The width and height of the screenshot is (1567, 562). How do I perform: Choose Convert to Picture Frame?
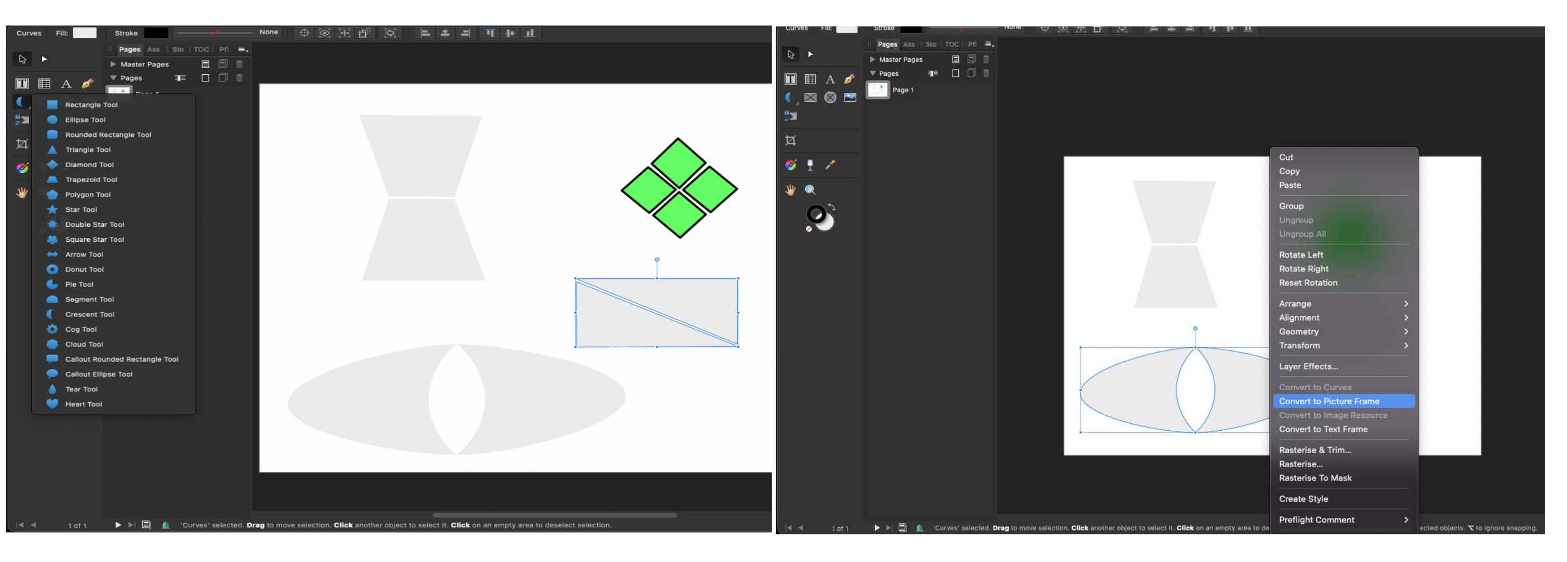[1343, 402]
